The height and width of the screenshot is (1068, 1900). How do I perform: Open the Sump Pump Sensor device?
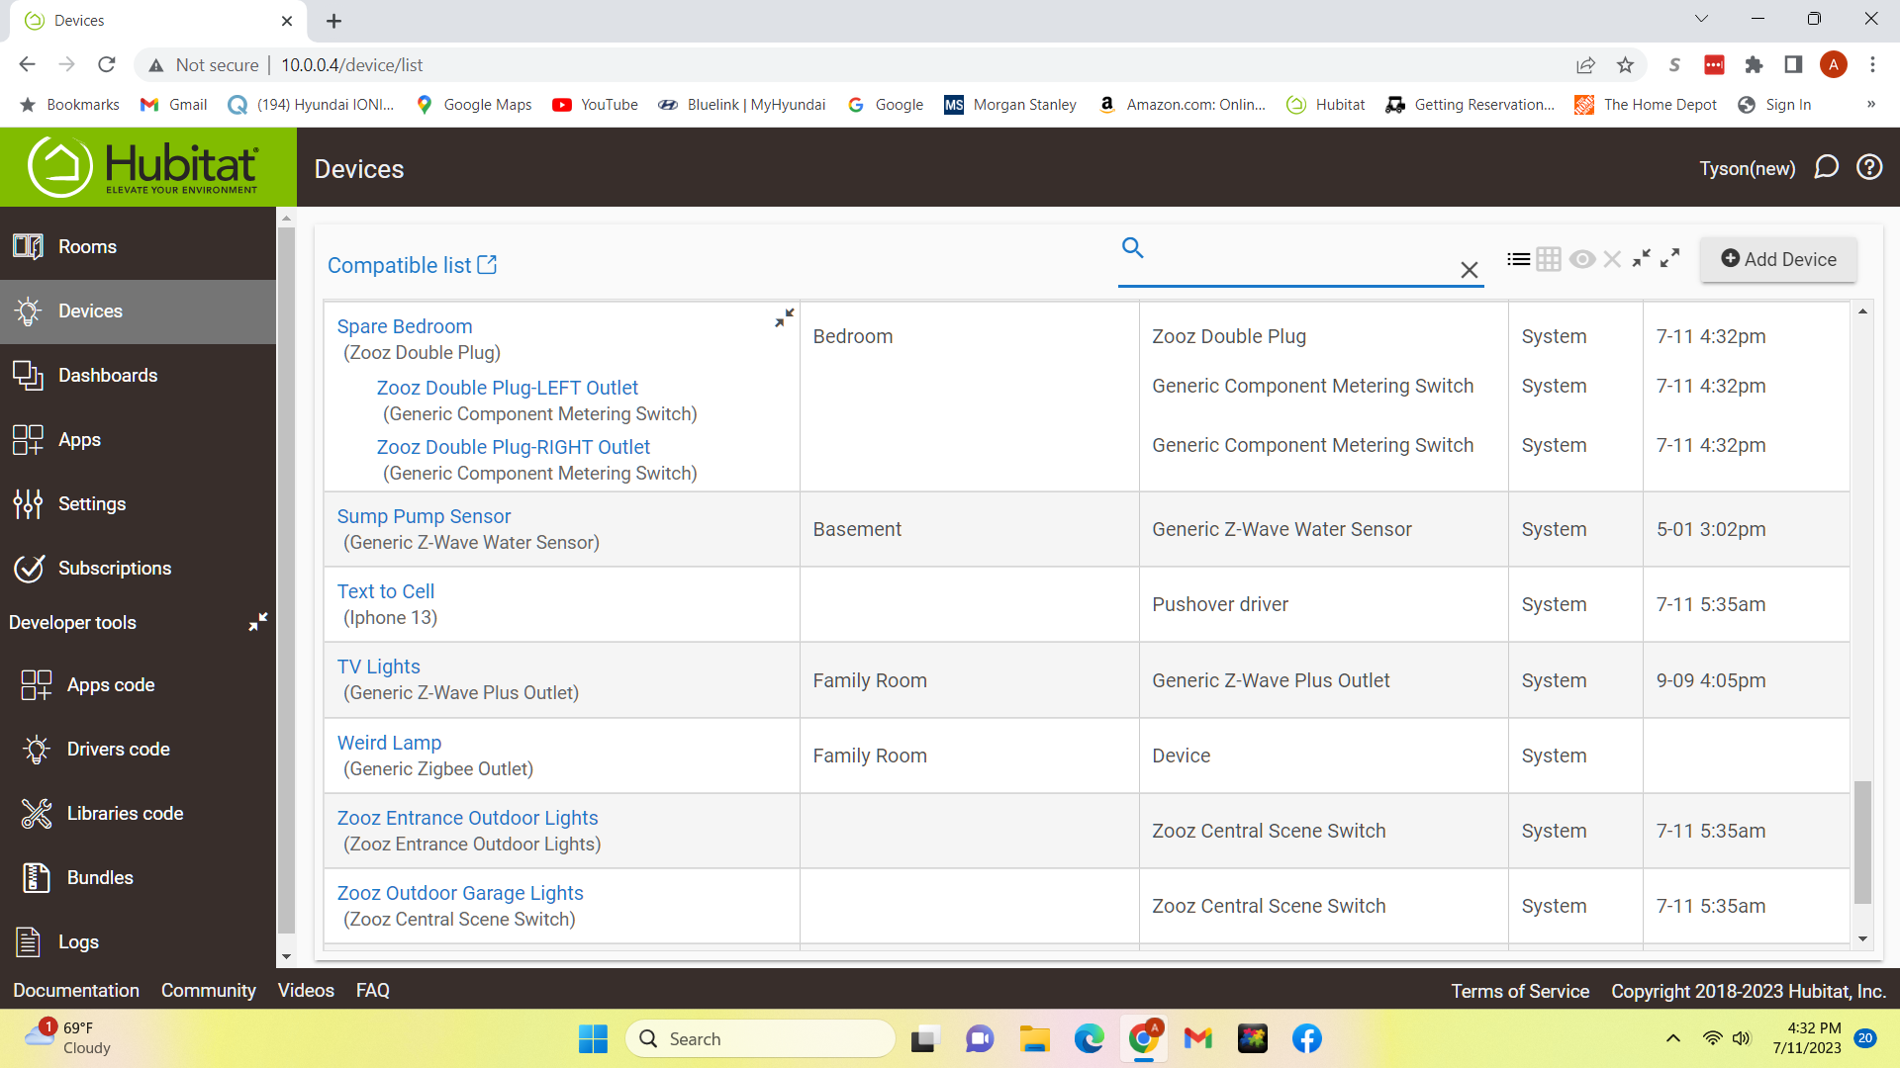coord(424,516)
